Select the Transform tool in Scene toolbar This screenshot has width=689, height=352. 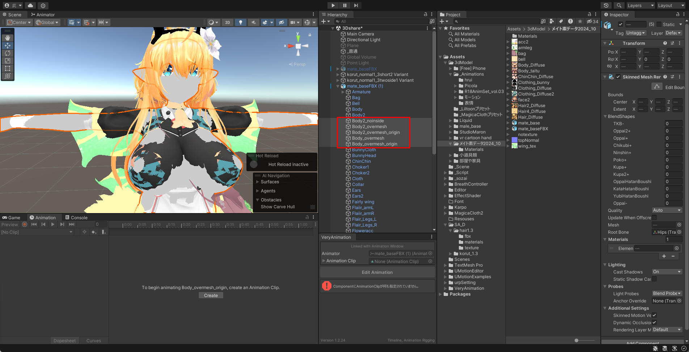click(x=8, y=76)
